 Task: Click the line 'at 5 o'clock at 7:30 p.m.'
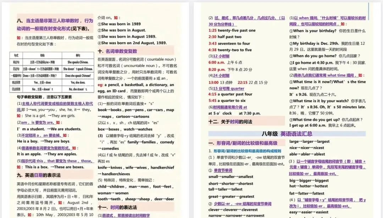point(234,113)
